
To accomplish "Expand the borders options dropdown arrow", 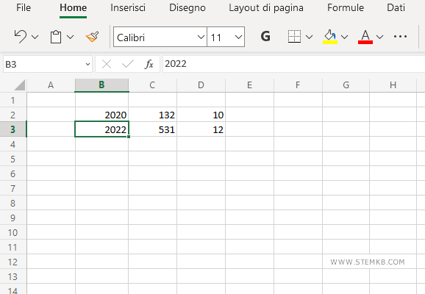I will [x=310, y=37].
